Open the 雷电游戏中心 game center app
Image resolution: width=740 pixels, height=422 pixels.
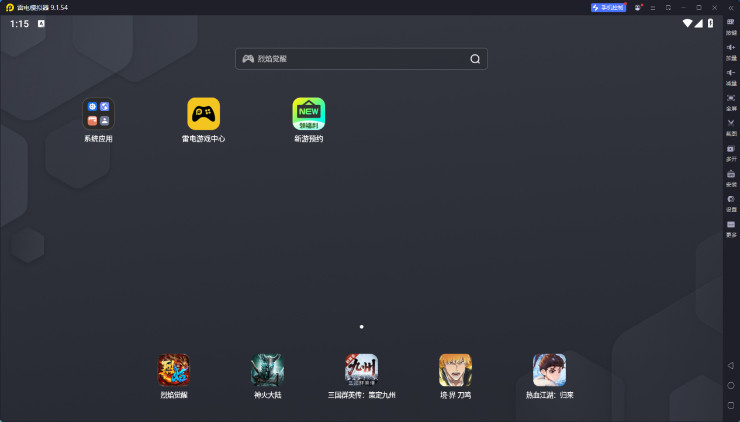(203, 114)
